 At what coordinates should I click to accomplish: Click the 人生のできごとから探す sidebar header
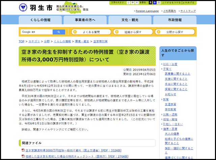178,53
